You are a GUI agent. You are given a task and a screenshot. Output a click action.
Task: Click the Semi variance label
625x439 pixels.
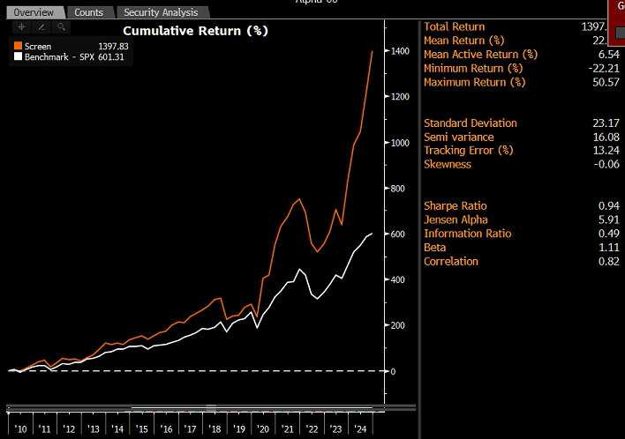459,138
